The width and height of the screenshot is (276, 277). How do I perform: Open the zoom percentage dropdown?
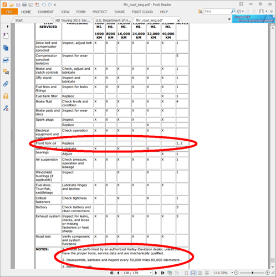(x=232, y=273)
